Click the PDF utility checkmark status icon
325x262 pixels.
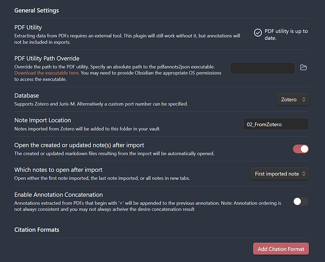[258, 32]
